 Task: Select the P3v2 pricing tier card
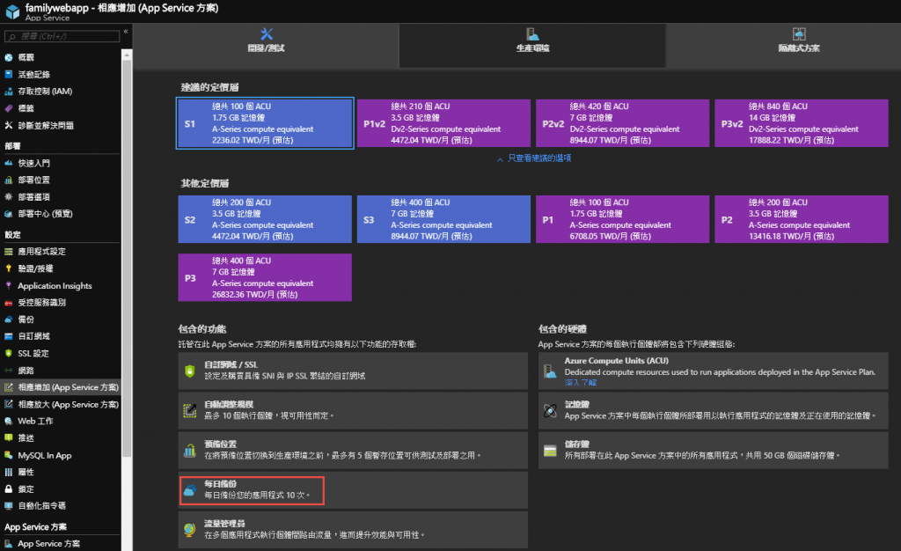[801, 123]
